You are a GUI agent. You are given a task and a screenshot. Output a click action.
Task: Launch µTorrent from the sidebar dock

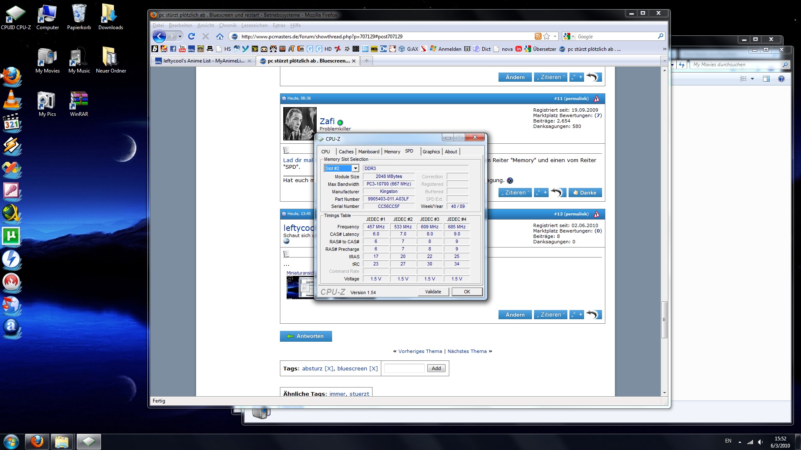12,236
